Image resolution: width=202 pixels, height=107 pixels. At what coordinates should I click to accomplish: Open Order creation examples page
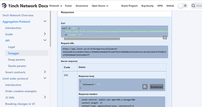tap(21, 91)
